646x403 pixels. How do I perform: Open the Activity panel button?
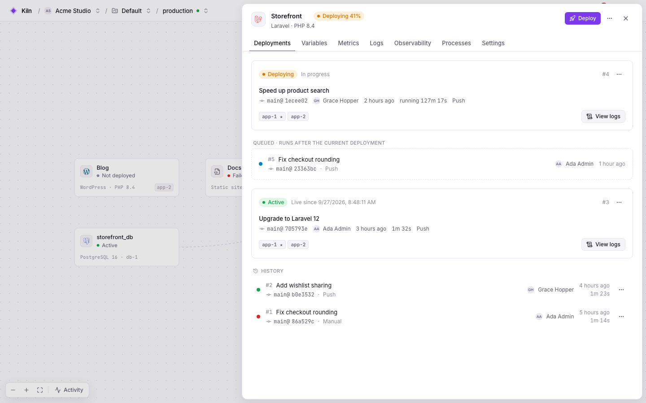click(x=69, y=390)
